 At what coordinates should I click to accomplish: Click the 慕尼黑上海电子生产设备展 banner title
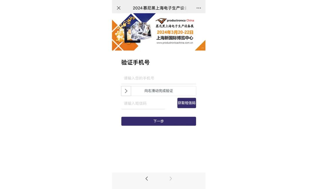coord(175,26)
